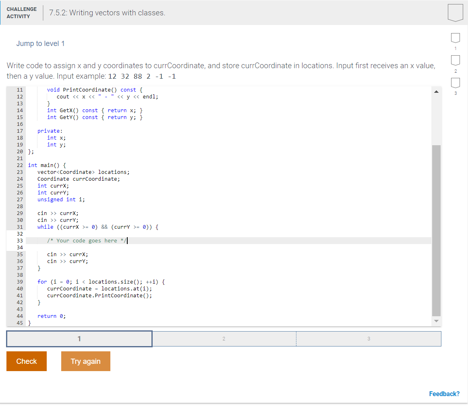
Task: Click the Jump to level 1 link
Action: coord(40,43)
